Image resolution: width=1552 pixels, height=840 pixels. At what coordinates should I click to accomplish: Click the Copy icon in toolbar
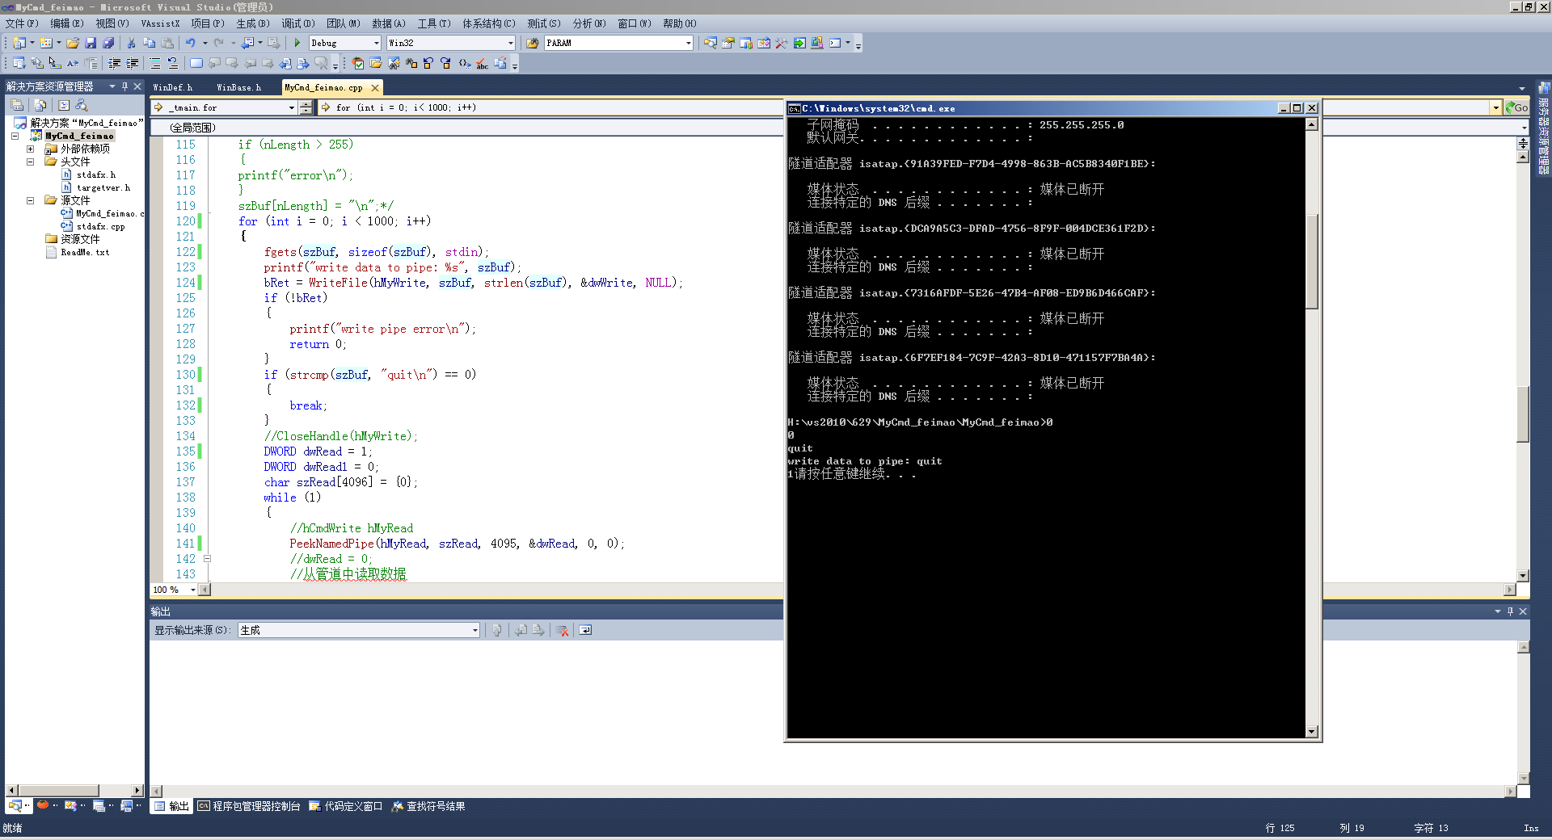click(149, 43)
